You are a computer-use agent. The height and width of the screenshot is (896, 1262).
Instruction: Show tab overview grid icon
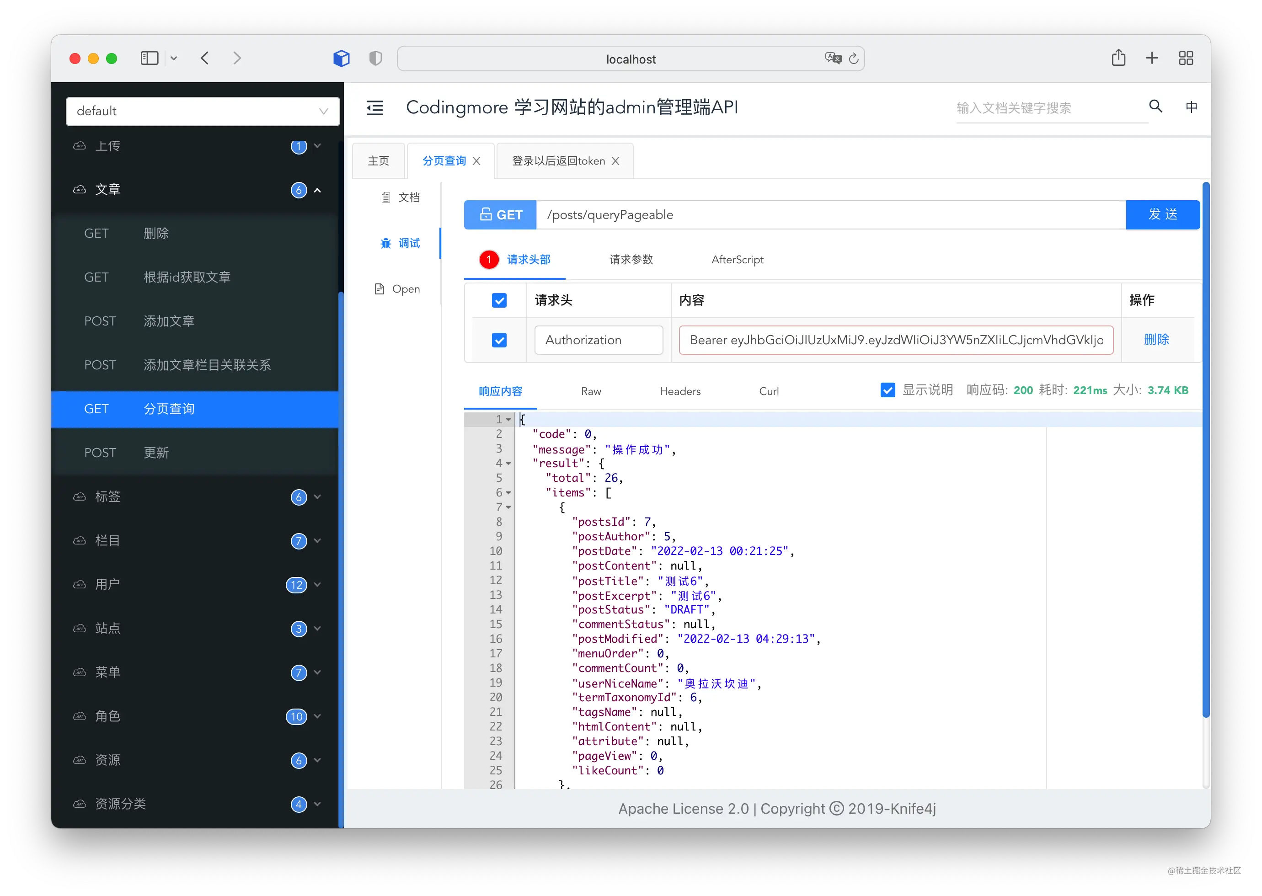[1186, 59]
